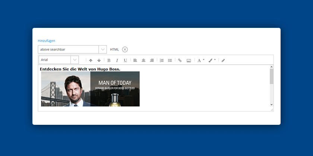The width and height of the screenshot is (313, 156).
Task: Toggle italic formatting
Action: pyautogui.click(x=117, y=61)
